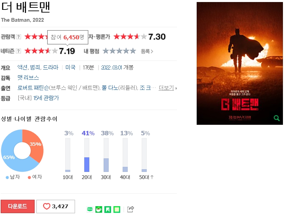286x216 pixels.
Task: Click the help icon beside 네티즌
Action: click(18, 51)
